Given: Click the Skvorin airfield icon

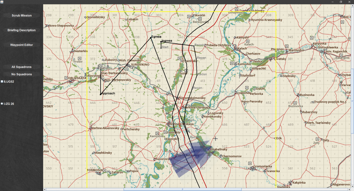Looking at the screenshot, I should pos(189,17).
